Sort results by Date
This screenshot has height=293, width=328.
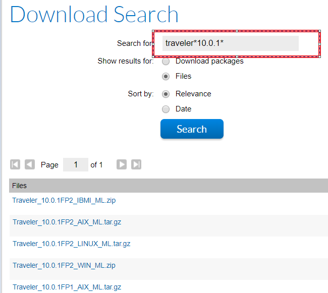click(x=166, y=109)
